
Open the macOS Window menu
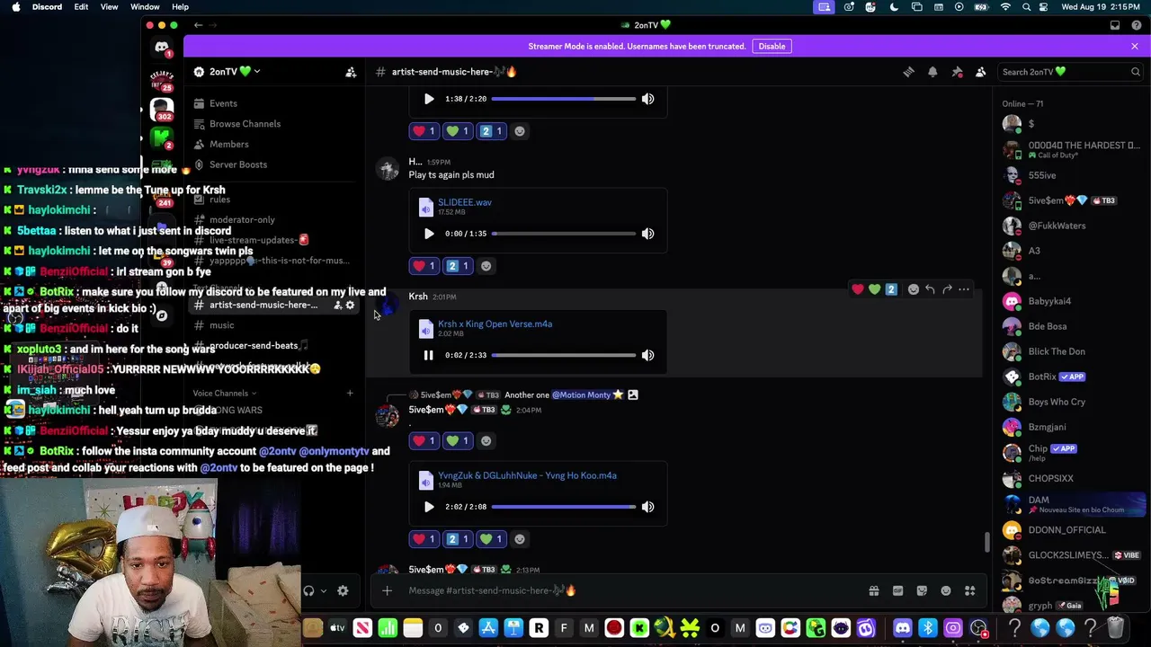click(145, 7)
